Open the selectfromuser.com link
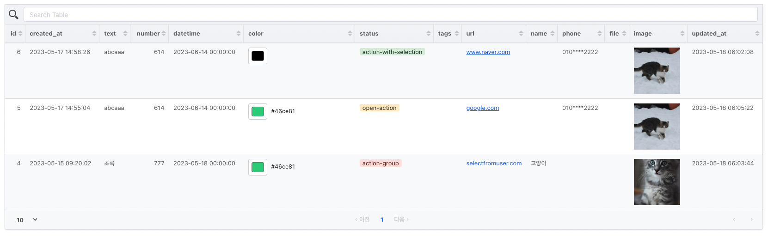This screenshot has height=236, width=768. click(x=493, y=163)
